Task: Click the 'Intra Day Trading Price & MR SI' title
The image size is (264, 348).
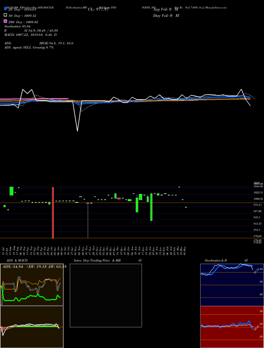Action: point(108,260)
